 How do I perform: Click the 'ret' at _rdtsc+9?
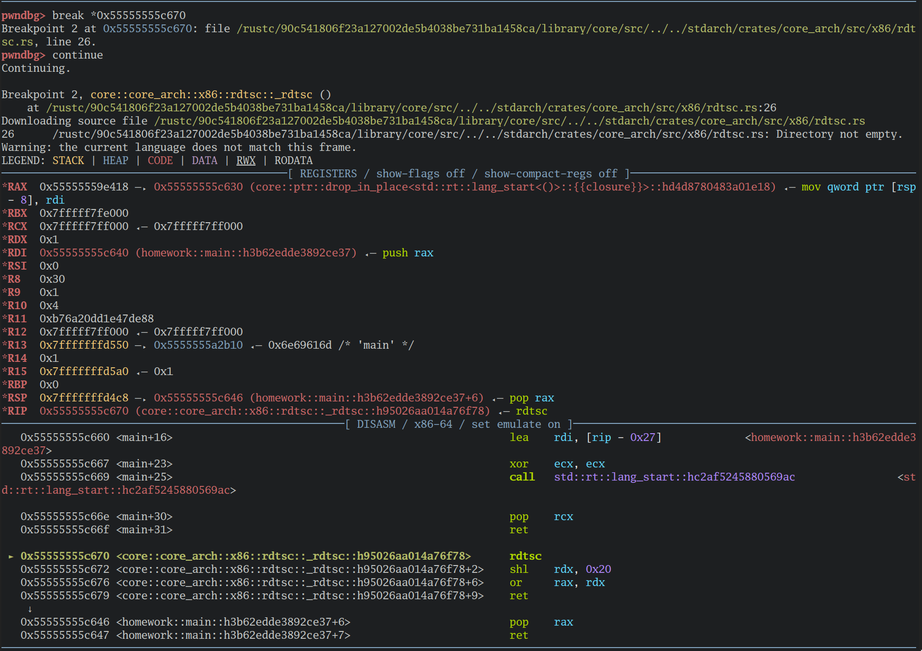pyautogui.click(x=519, y=595)
